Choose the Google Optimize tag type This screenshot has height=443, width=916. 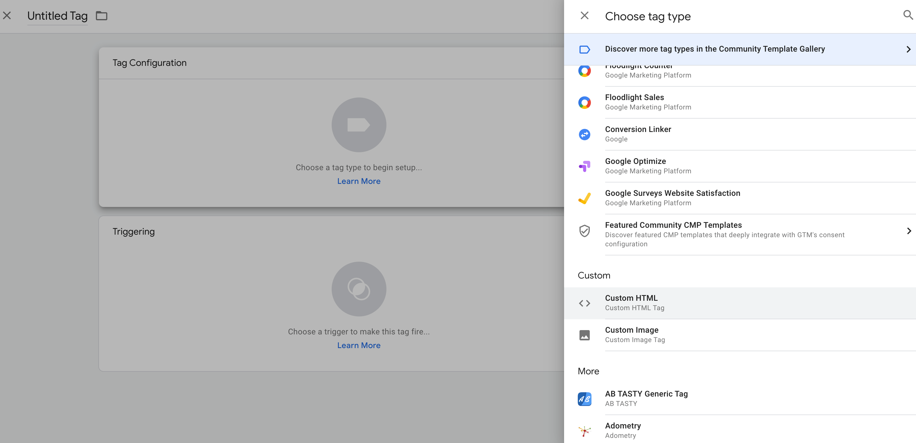pyautogui.click(x=740, y=166)
